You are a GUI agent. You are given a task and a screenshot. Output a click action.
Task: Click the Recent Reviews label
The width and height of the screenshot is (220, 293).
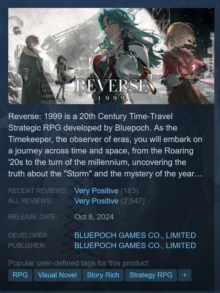[38, 191]
